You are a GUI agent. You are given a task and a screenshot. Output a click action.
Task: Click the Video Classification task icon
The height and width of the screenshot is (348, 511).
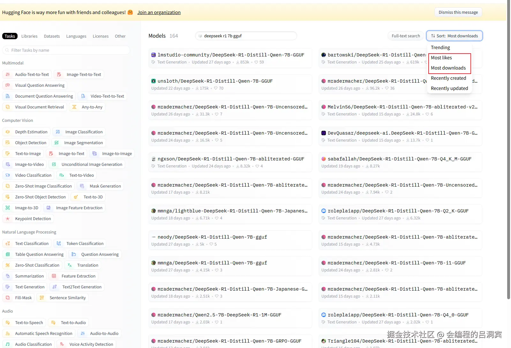8,175
